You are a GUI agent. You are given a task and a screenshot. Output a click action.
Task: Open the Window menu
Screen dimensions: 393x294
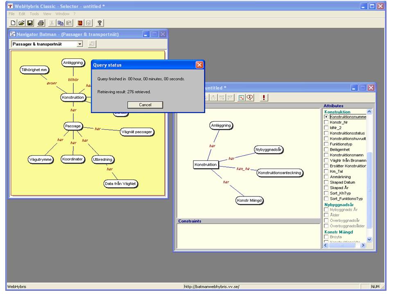coord(62,14)
